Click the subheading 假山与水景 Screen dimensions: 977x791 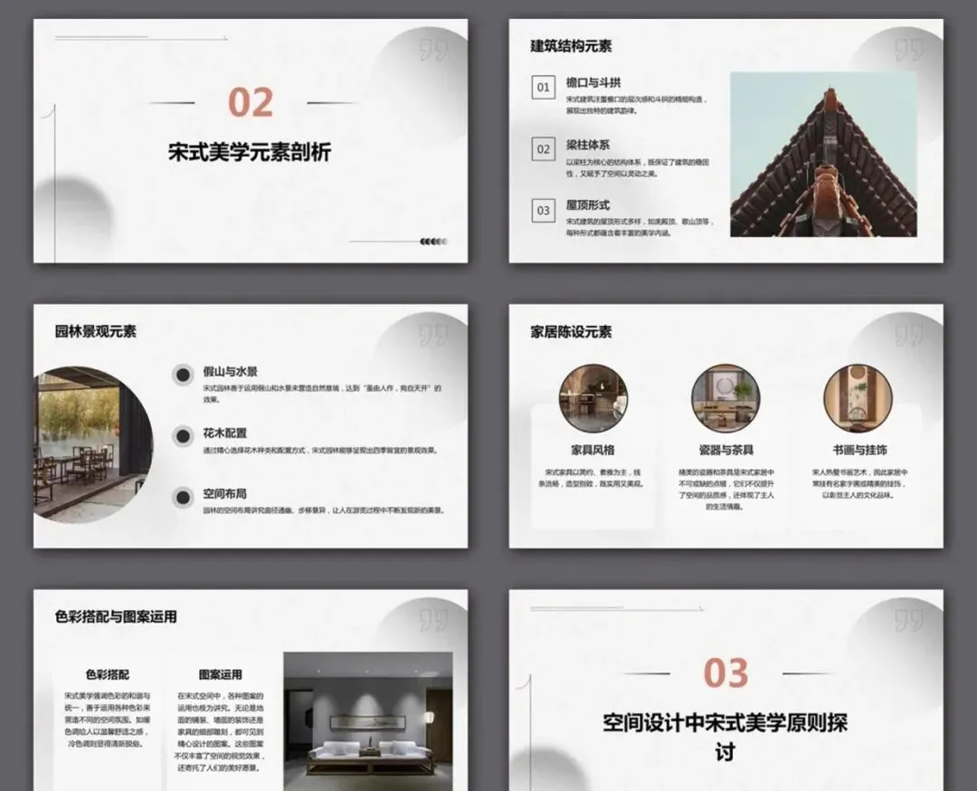tap(230, 371)
